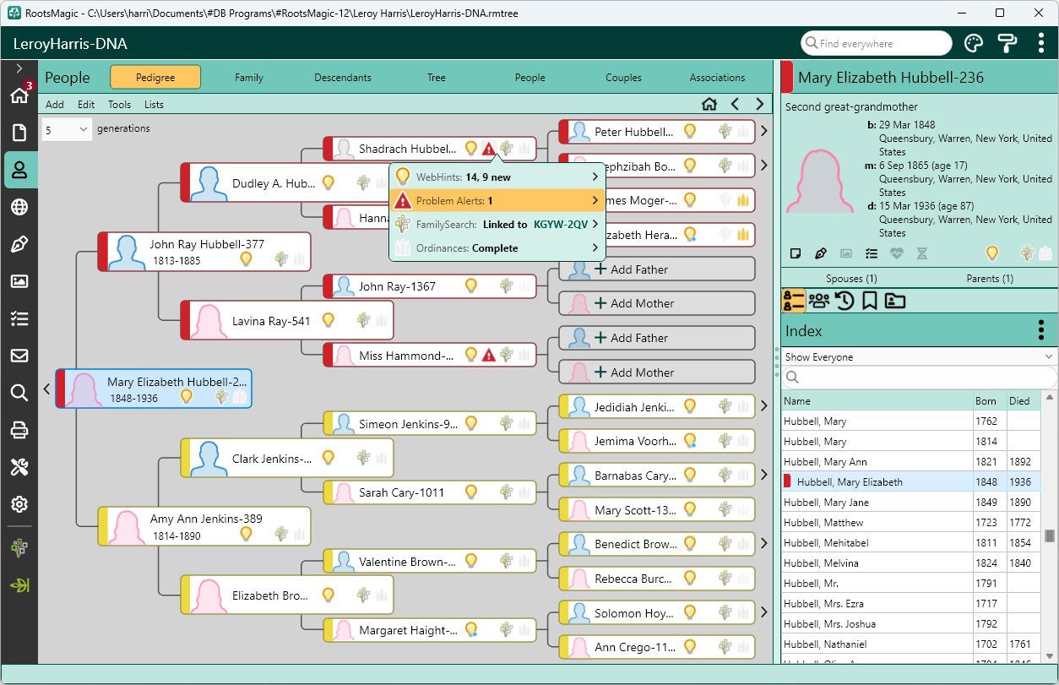Image resolution: width=1059 pixels, height=685 pixels.
Task: Open the Tools wrench page in sidebar
Action: click(x=19, y=467)
